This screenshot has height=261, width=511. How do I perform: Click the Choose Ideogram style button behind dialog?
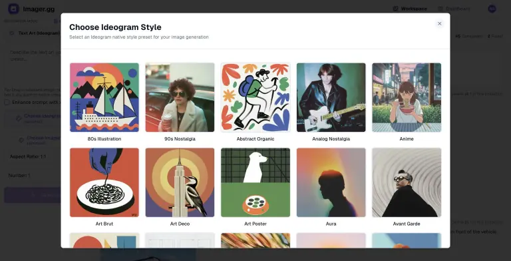click(x=32, y=119)
